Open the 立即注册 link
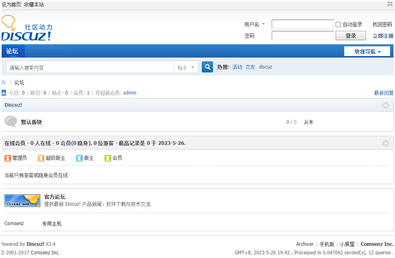Image resolution: width=395 pixels, height=258 pixels. coord(383,36)
